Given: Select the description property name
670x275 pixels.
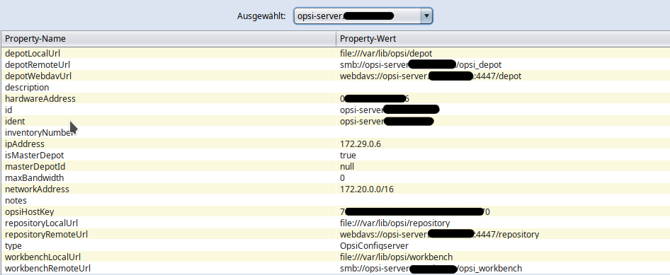Looking at the screenshot, I should (x=27, y=88).
